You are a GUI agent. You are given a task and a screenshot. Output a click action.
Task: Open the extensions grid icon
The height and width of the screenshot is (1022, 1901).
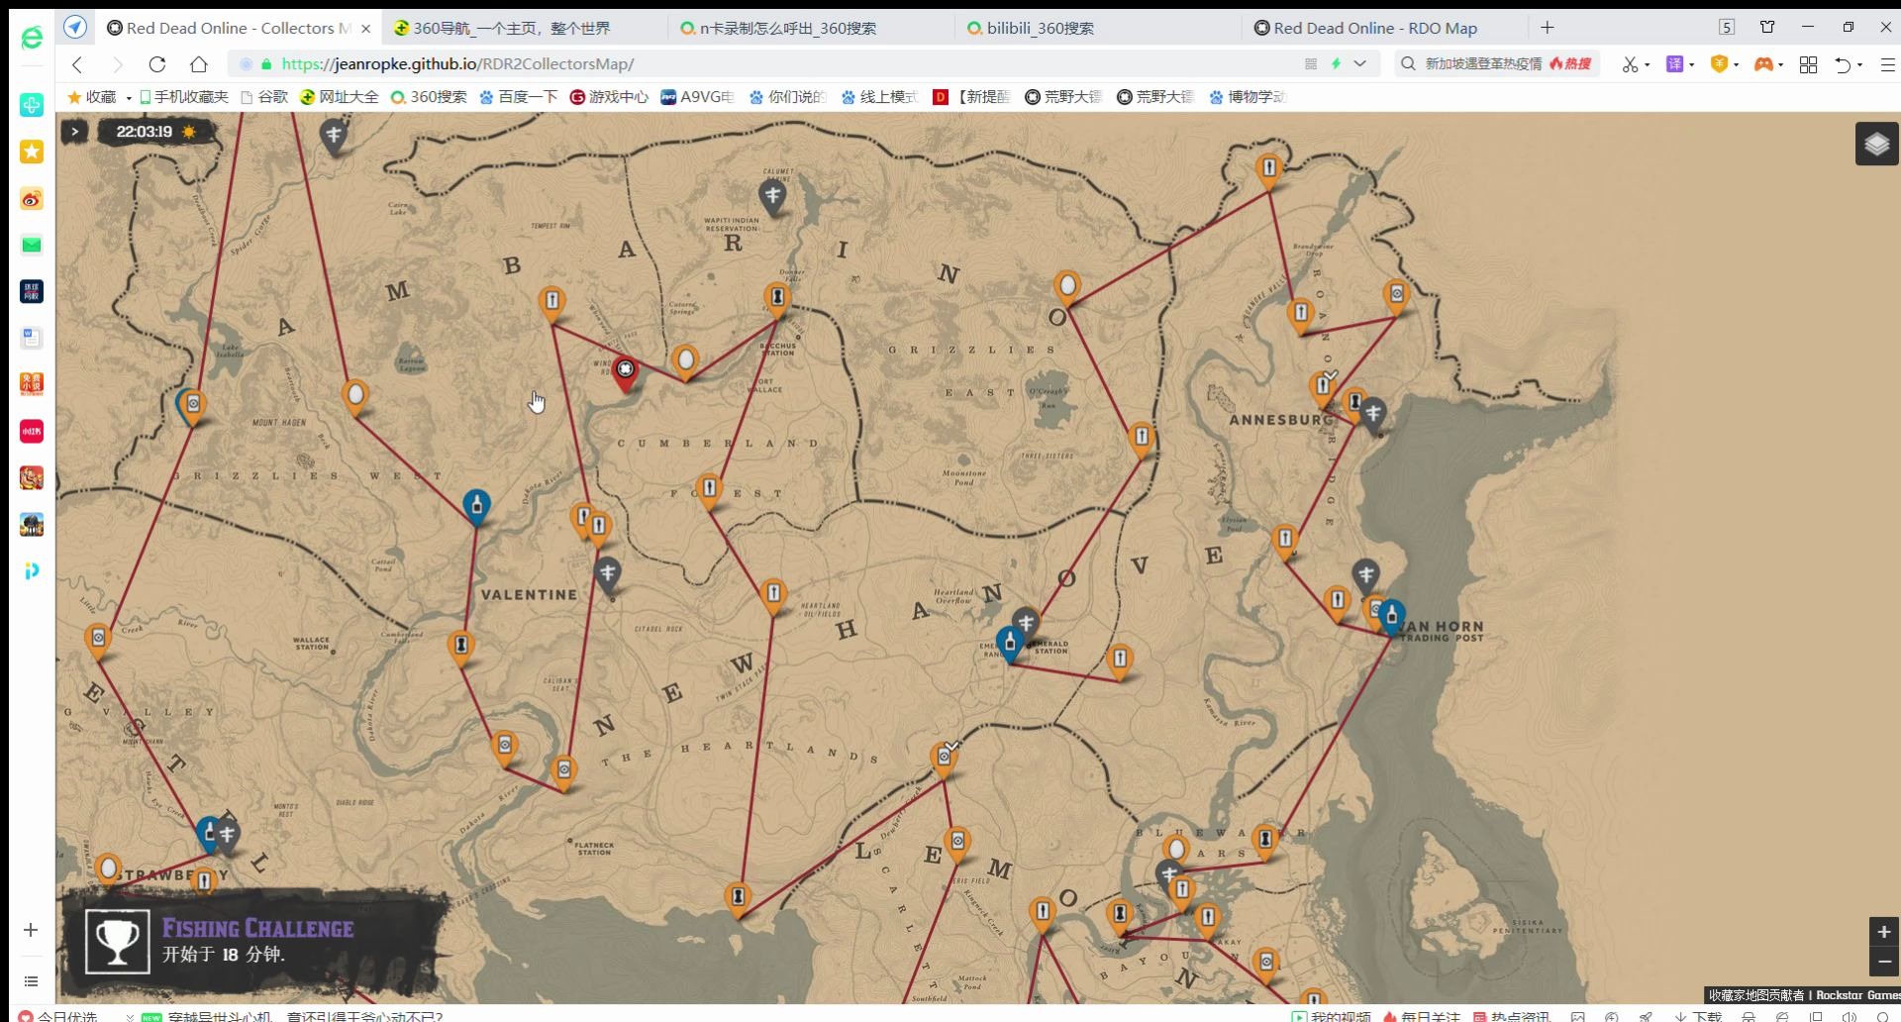click(1808, 64)
